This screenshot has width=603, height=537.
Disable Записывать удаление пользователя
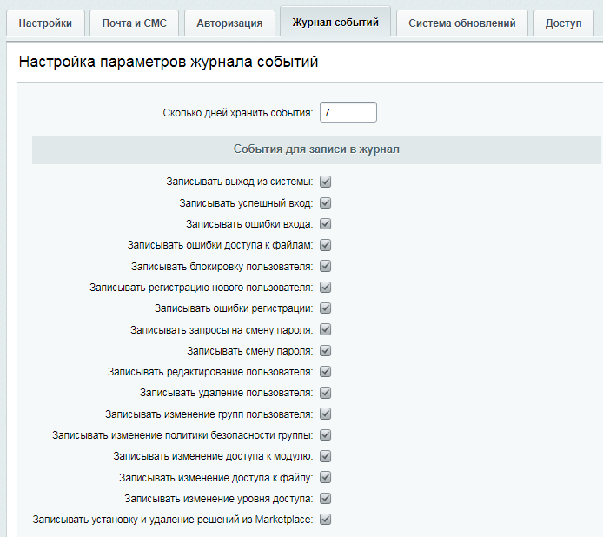[326, 393]
